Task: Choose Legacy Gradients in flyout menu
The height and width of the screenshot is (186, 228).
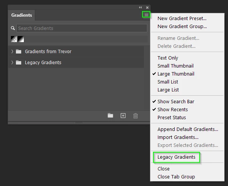Action: pyautogui.click(x=176, y=157)
